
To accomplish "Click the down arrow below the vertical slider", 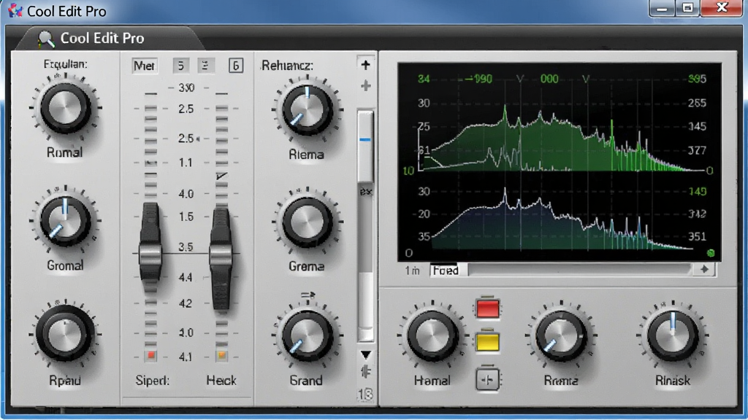I will click(x=365, y=355).
